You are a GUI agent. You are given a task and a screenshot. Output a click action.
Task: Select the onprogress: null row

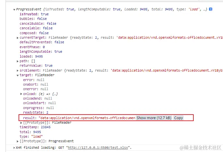38,108
